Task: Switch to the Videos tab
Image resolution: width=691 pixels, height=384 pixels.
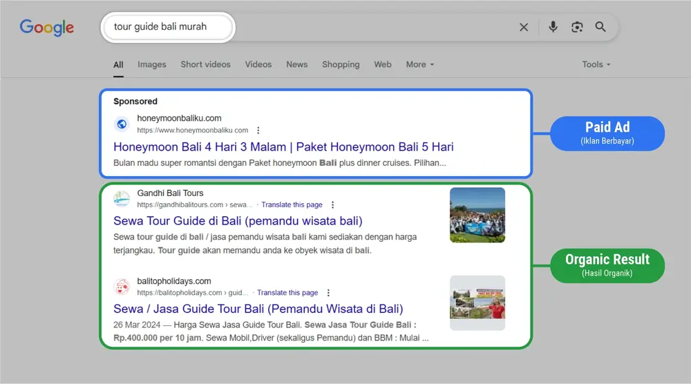Action: (258, 65)
